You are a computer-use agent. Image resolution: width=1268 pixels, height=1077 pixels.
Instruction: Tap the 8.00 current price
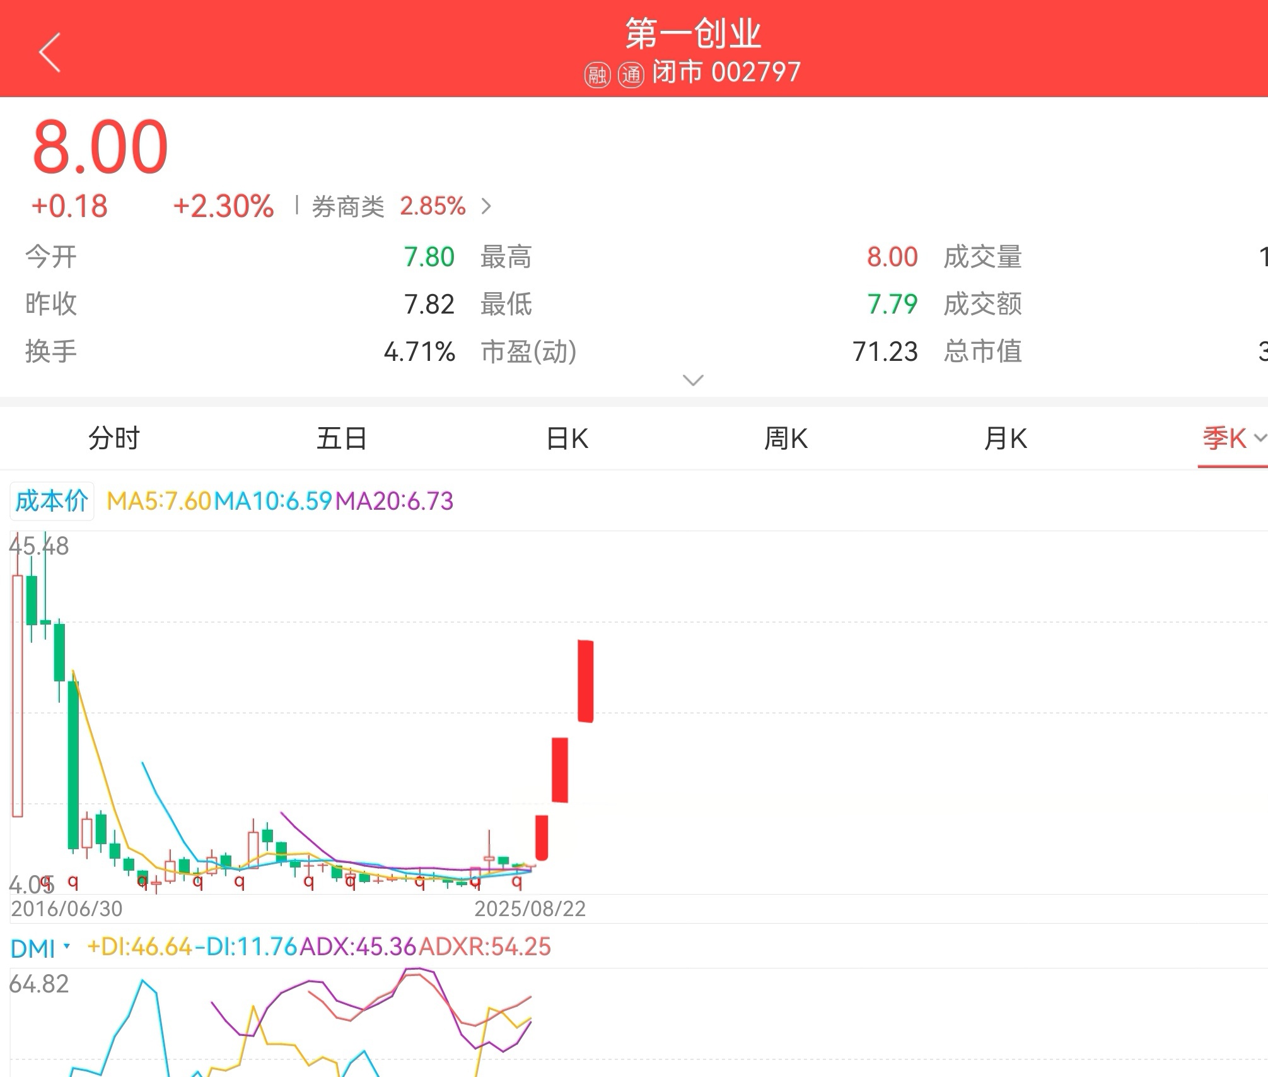[x=100, y=147]
